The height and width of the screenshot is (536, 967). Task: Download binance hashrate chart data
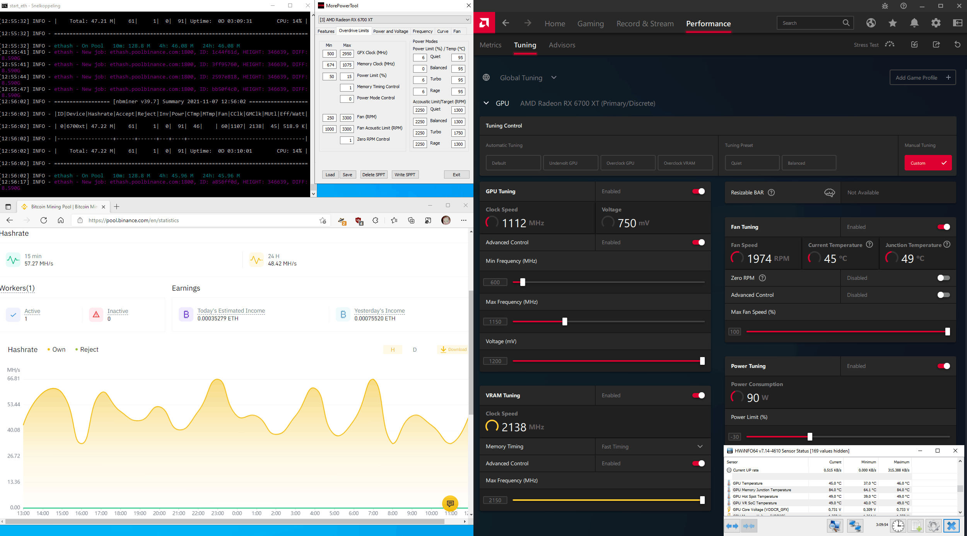click(x=453, y=349)
